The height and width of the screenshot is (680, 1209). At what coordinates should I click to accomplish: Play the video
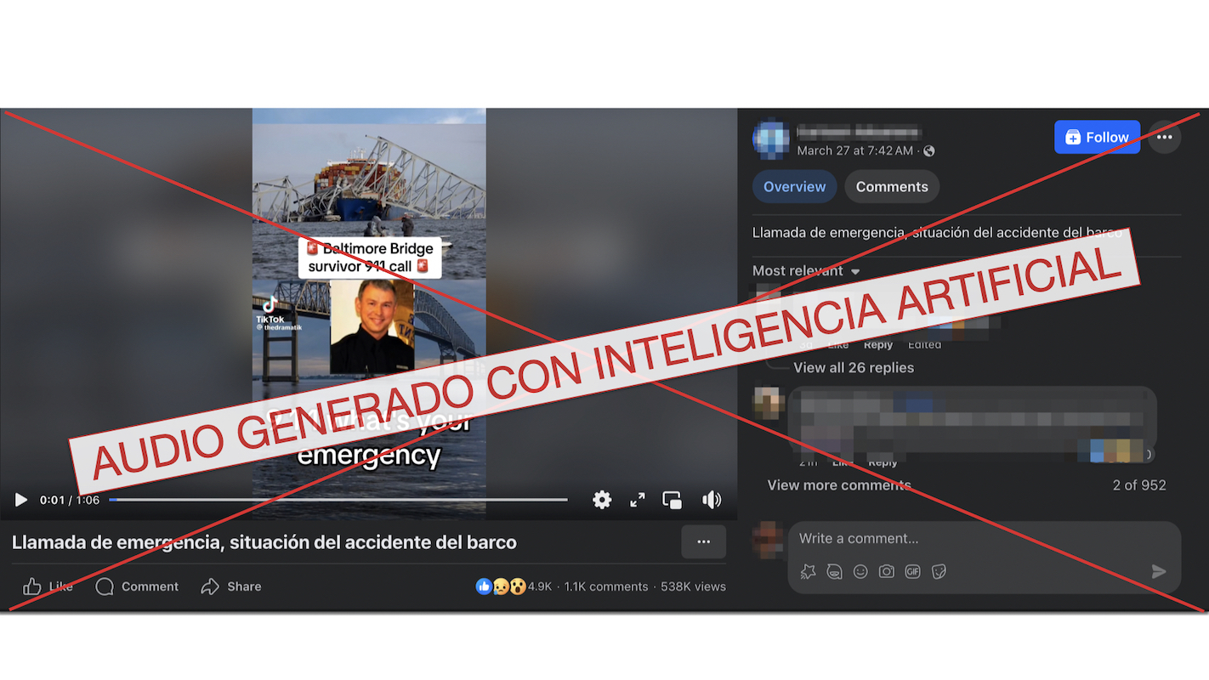click(x=21, y=500)
